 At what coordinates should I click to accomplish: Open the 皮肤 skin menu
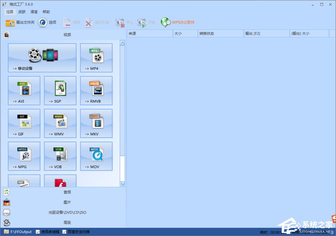click(22, 12)
